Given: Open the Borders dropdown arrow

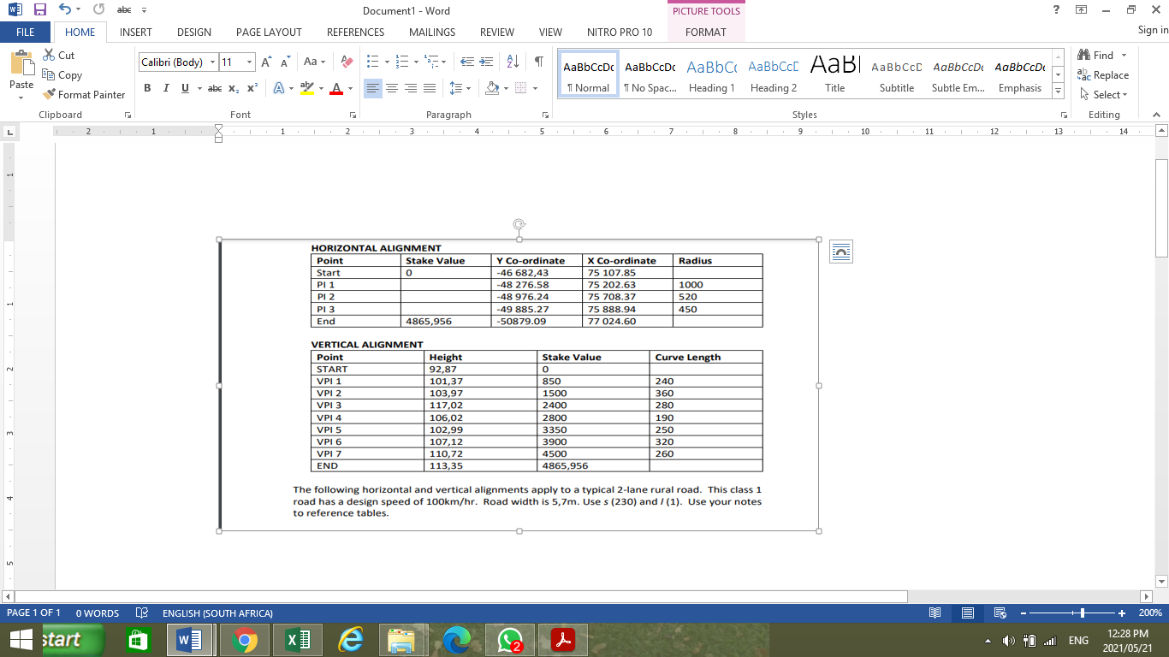Looking at the screenshot, I should (x=536, y=88).
